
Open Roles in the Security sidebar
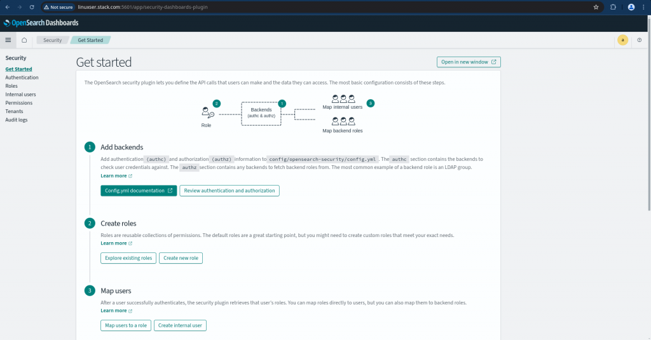point(11,86)
